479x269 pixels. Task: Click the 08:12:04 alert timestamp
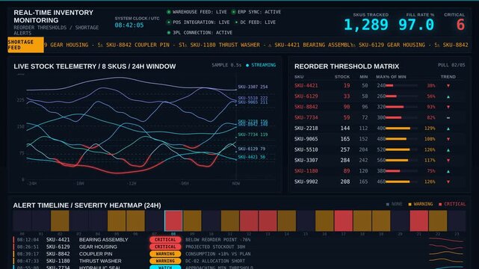[x=28, y=240]
